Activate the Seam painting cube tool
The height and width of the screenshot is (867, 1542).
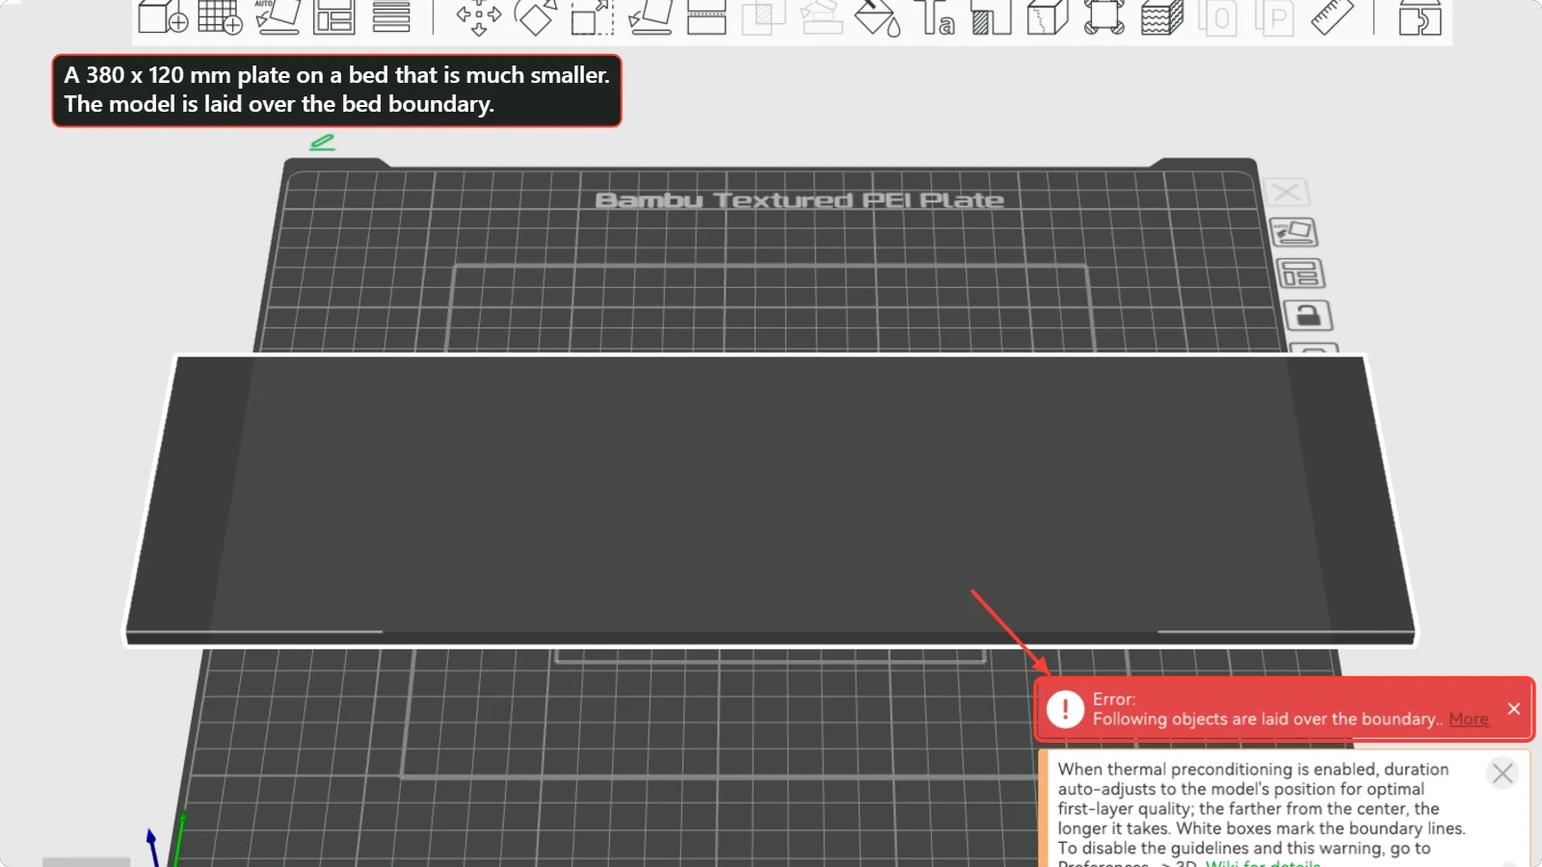pos(1048,16)
